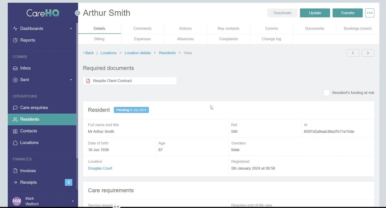Open the Douglas Court location link
Screen dimensions: 386x208
tap(100, 168)
